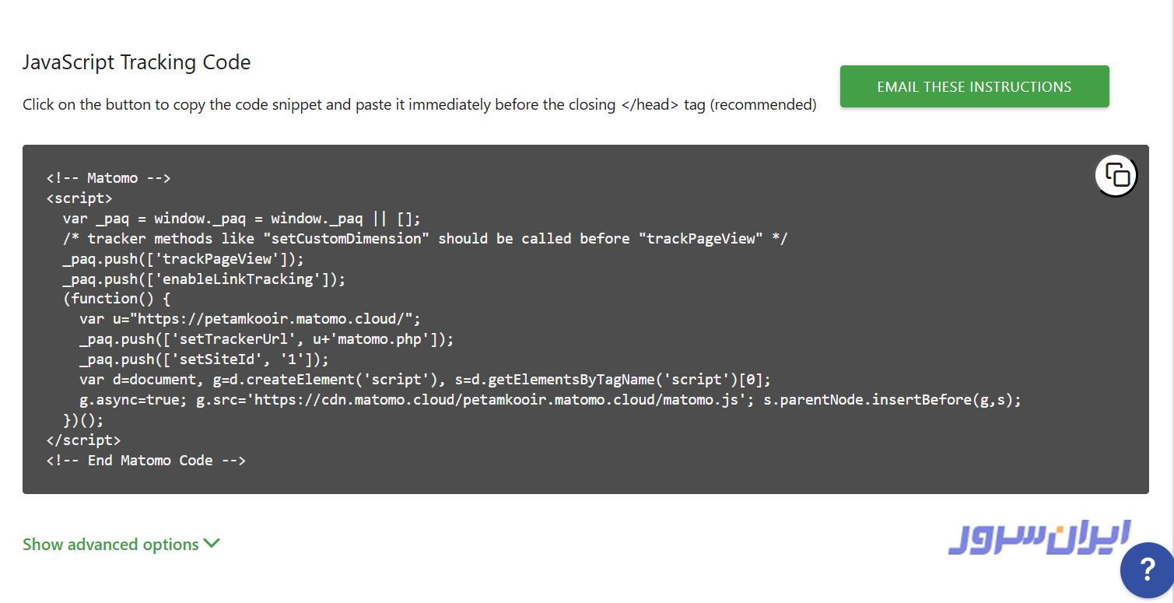Click the enableLinkTracking push line
Screen dimensions: 1174x603
[x=204, y=279]
